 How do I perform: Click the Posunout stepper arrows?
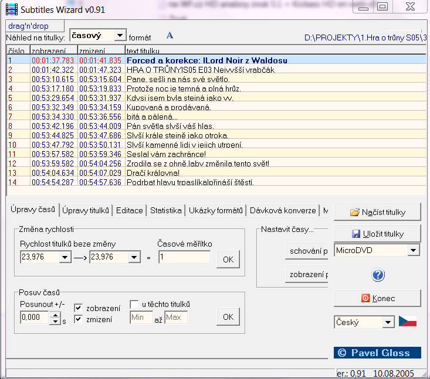click(x=55, y=317)
